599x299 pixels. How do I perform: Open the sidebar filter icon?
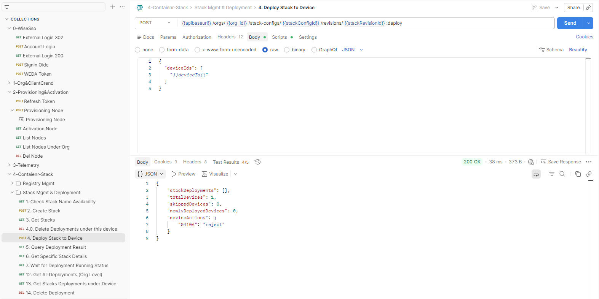(7, 7)
